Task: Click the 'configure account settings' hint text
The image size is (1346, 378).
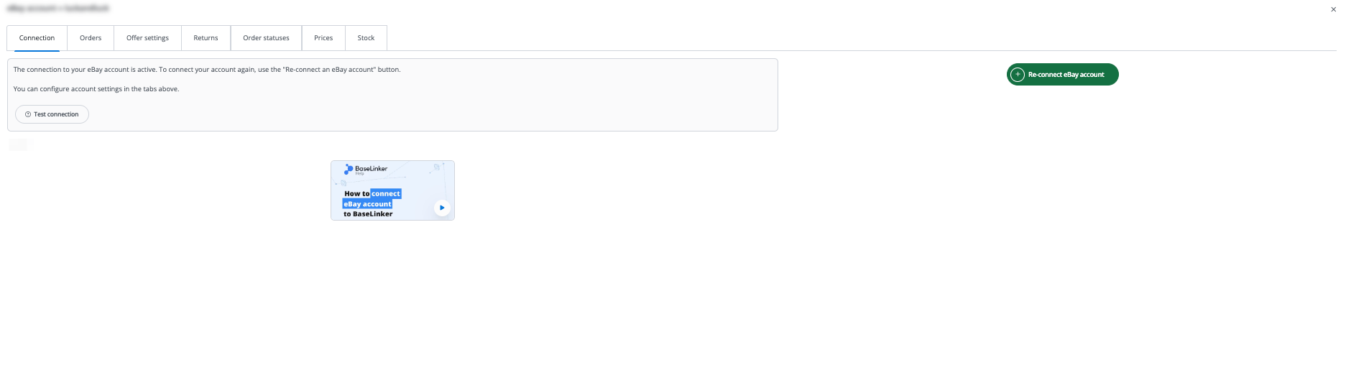Action: (x=96, y=89)
